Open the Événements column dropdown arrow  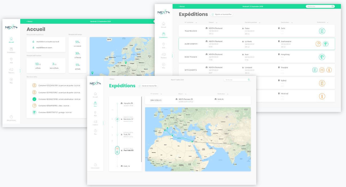coord(328,23)
